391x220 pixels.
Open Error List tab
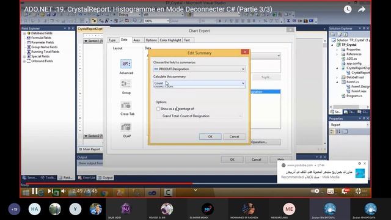coord(87,178)
